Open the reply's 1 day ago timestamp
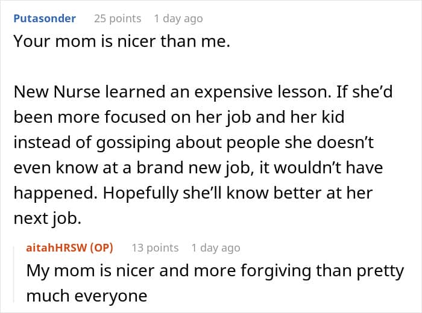The image size is (422, 313). coord(216,248)
